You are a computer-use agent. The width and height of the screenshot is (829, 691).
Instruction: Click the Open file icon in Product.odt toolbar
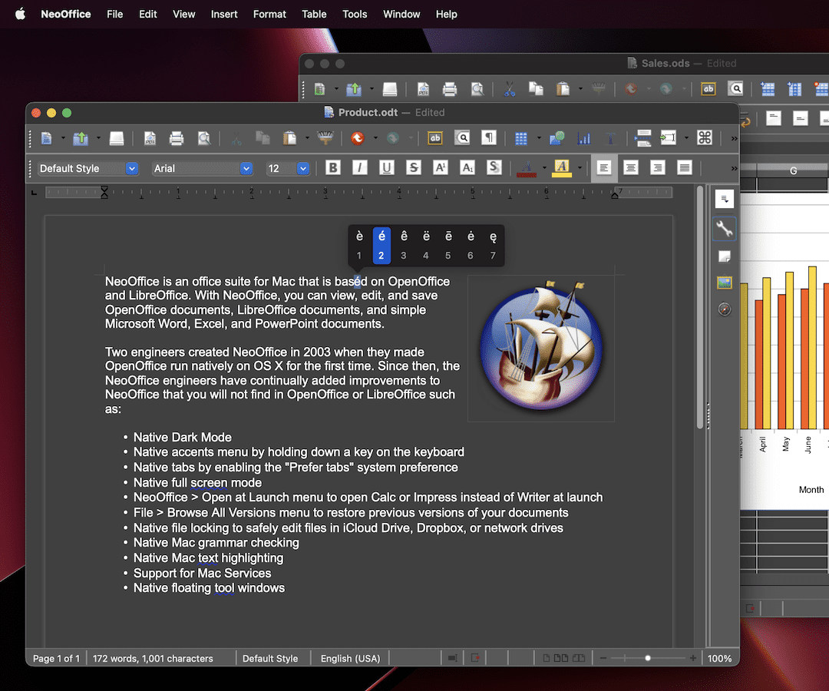click(81, 138)
